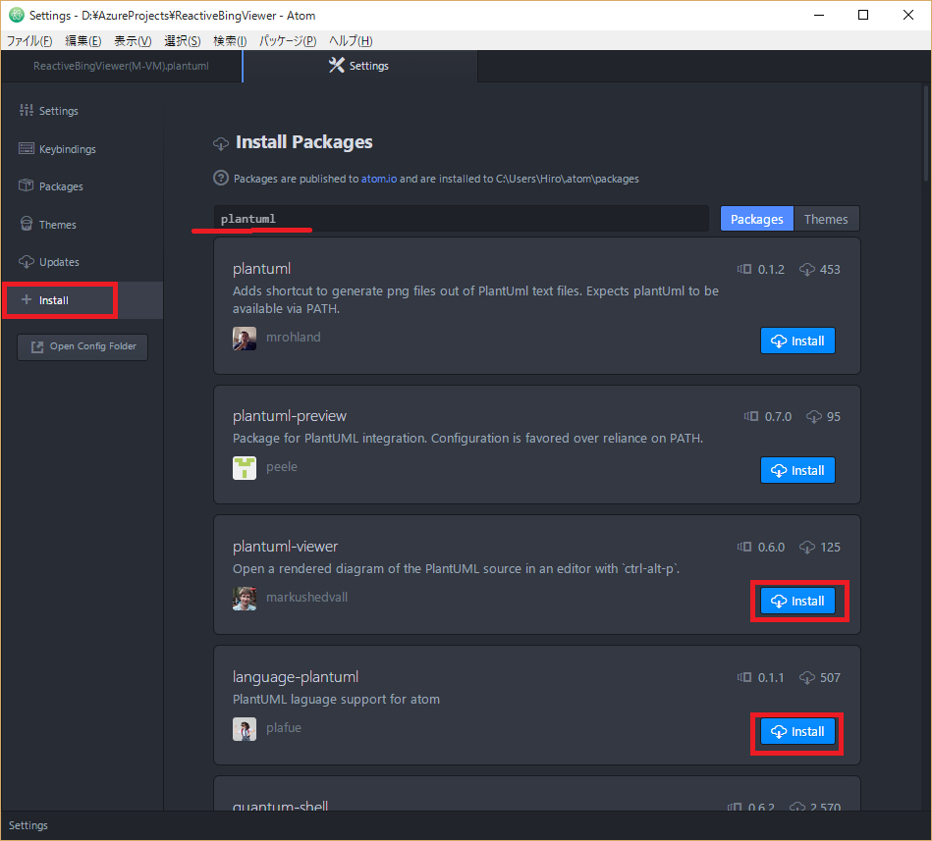The width and height of the screenshot is (932, 841).
Task: Open the 選択(S) menu
Action: pos(182,40)
